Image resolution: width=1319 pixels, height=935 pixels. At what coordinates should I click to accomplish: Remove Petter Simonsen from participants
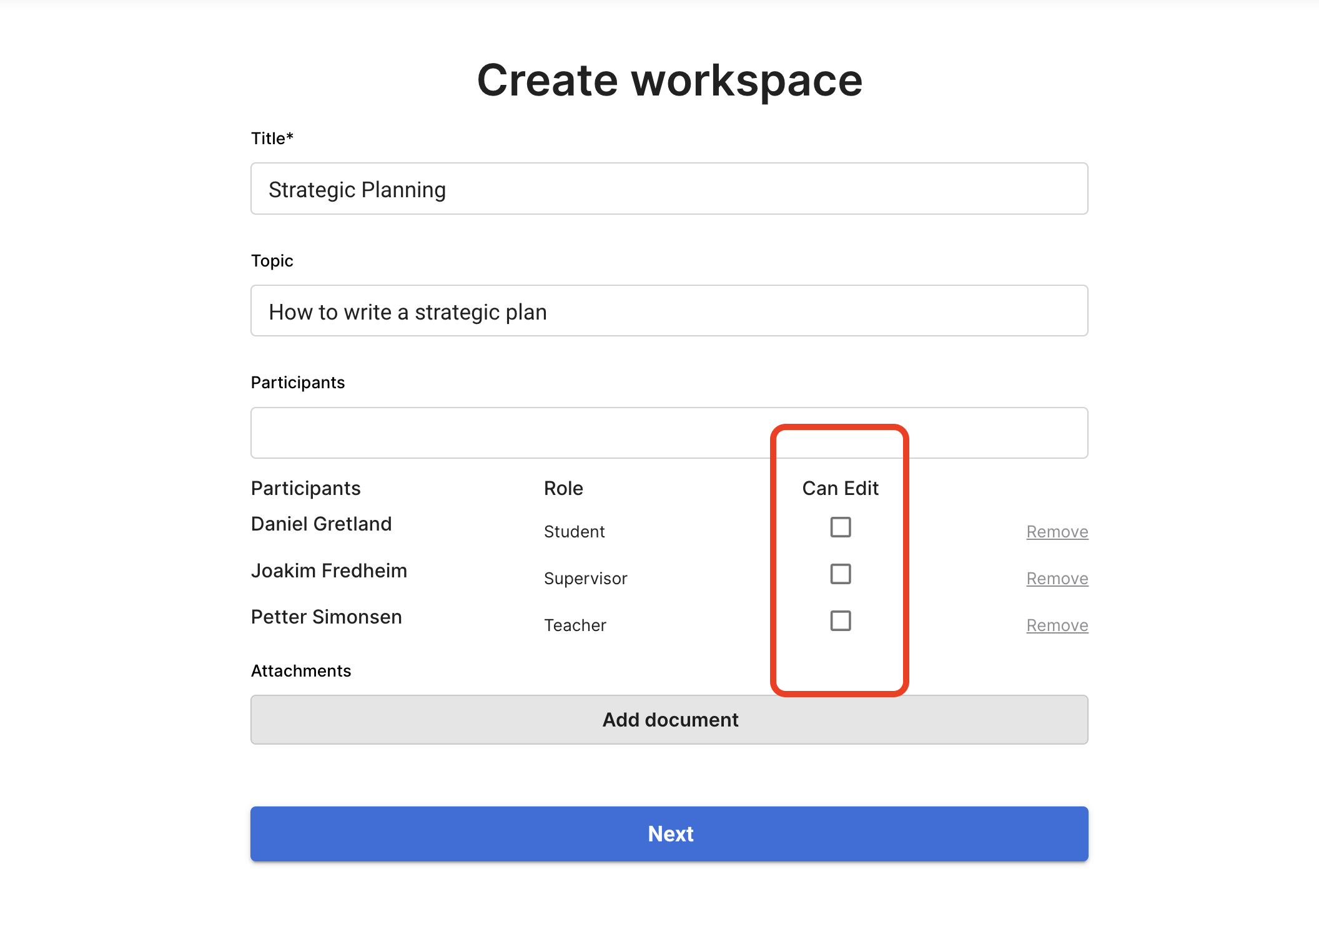(x=1057, y=625)
